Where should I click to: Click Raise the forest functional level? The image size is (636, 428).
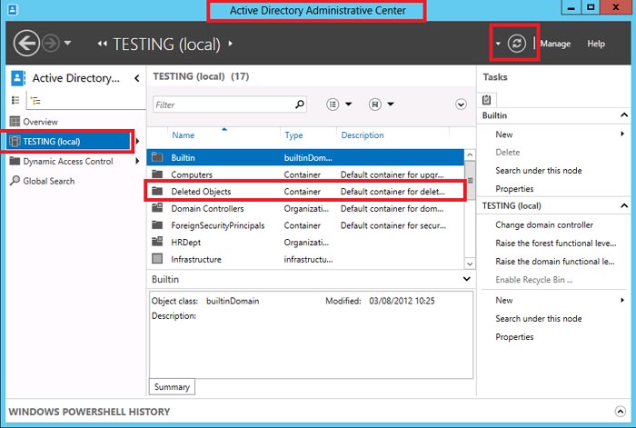coord(556,243)
